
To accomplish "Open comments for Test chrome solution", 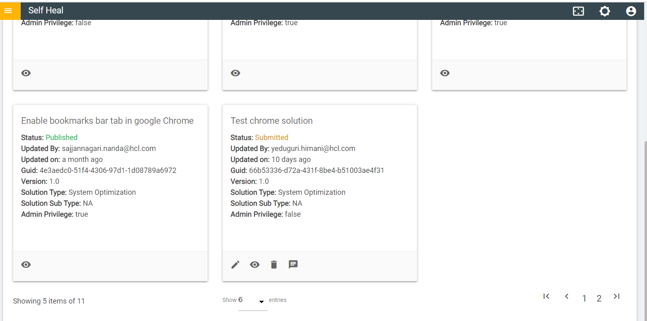I will 293,265.
